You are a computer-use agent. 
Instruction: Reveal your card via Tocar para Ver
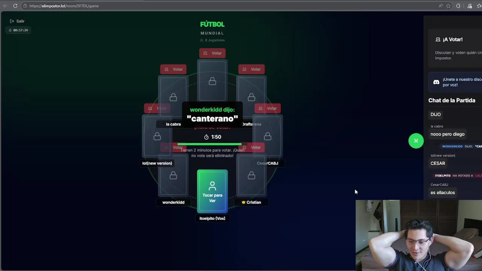pos(212,191)
